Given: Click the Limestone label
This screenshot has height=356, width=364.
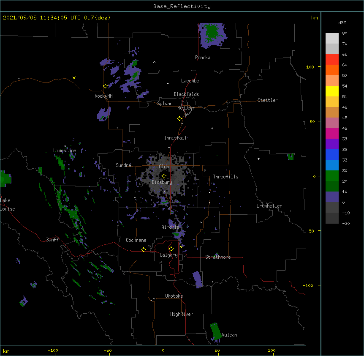Looking at the screenshot, I should coord(65,151).
